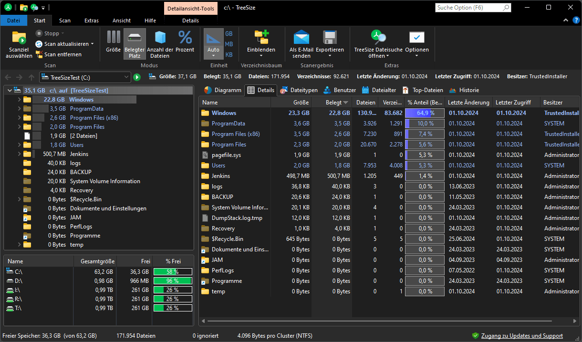Sort by the Belegt column header
582x342 pixels.
[x=333, y=103]
